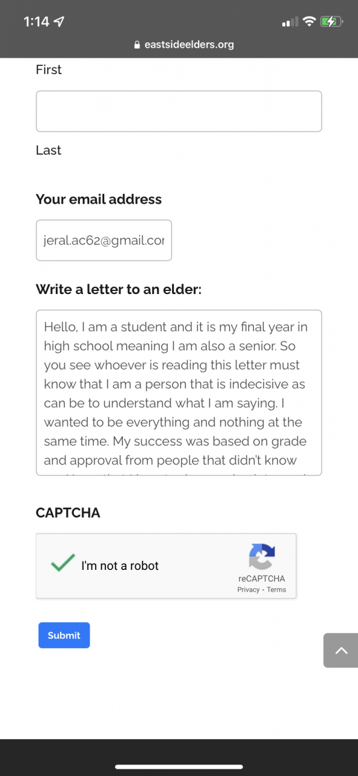Click the email address input field
Image resolution: width=358 pixels, height=776 pixels.
click(104, 240)
